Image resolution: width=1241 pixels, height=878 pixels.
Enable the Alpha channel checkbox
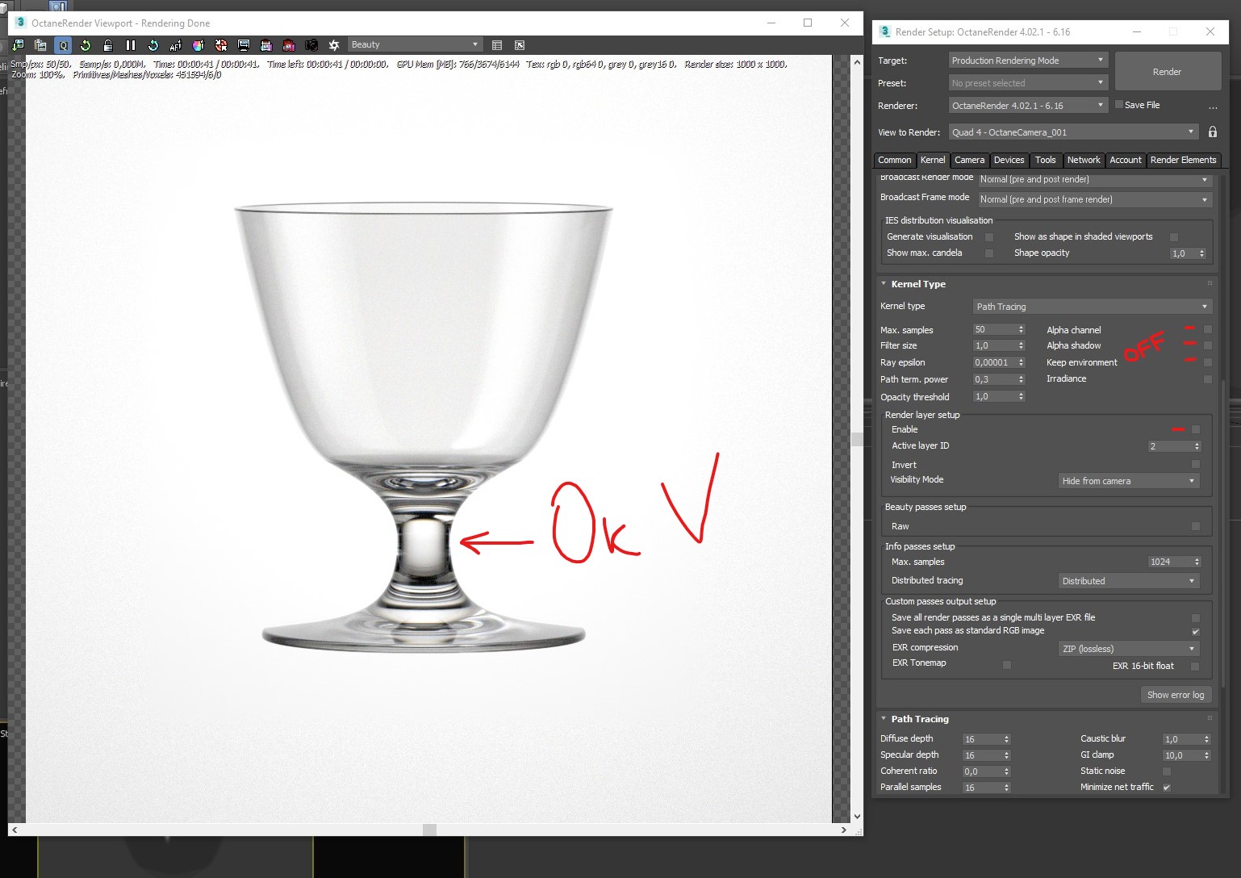click(x=1208, y=330)
